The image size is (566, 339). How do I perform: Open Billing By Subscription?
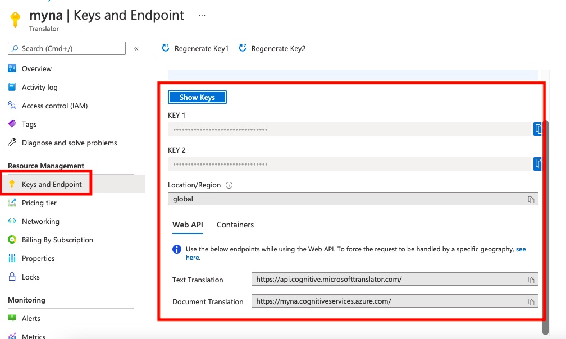click(x=57, y=240)
